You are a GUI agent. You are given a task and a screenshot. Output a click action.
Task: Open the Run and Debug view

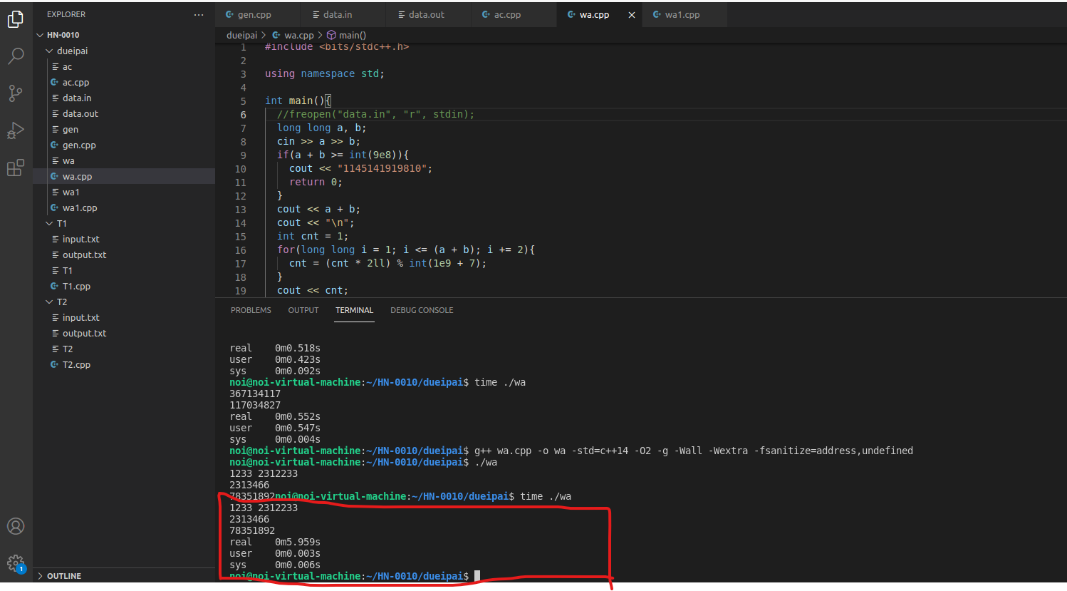16,130
